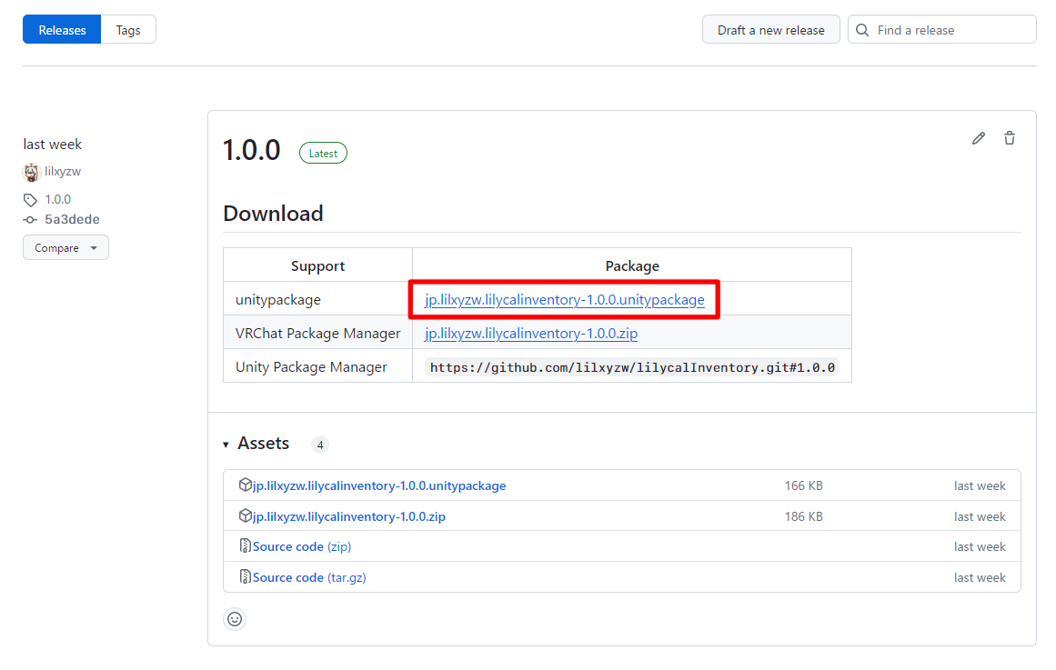Click the lilxyzw user avatar

(32, 172)
